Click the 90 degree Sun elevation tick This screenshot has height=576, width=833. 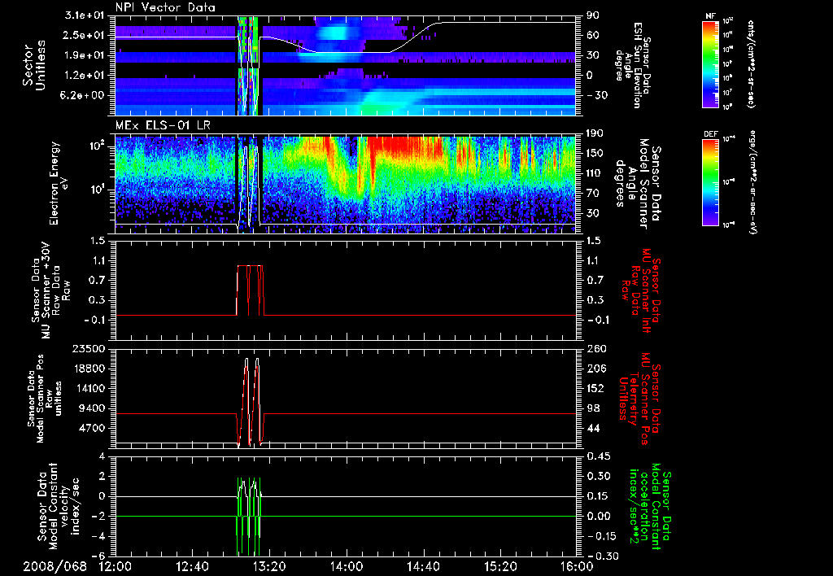click(593, 15)
